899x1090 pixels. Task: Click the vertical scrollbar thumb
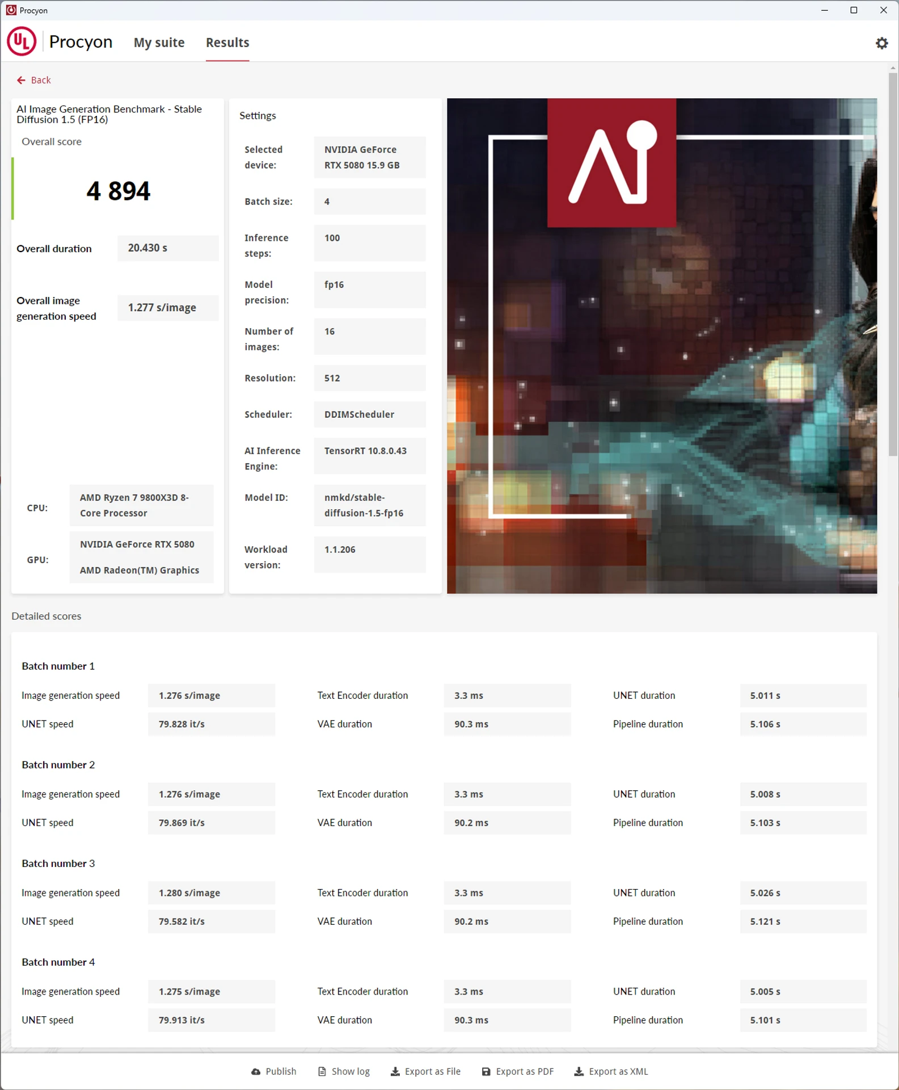pyautogui.click(x=893, y=264)
